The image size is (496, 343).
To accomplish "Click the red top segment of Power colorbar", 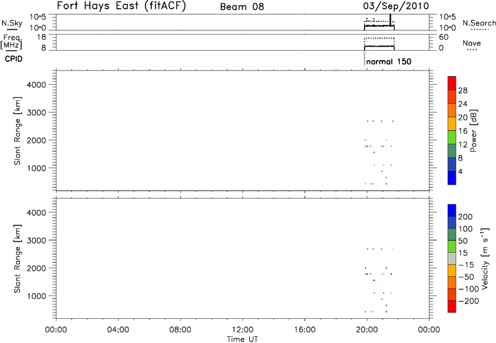I will [x=452, y=83].
